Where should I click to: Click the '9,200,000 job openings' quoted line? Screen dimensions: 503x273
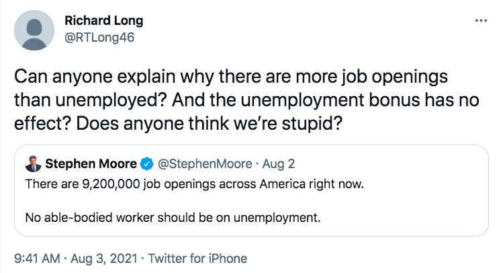[x=134, y=184]
